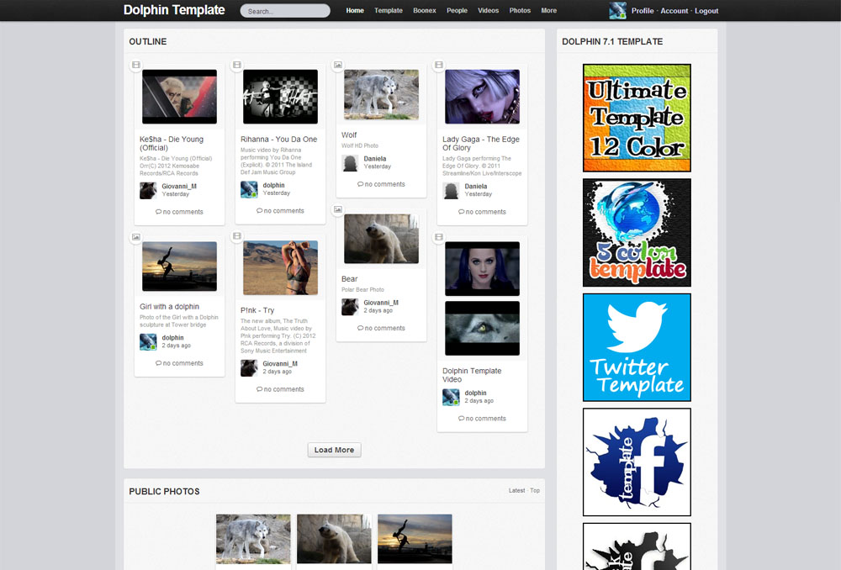Viewport: 841px width, 570px height.
Task: Click the 5 color template banner
Action: coord(637,233)
